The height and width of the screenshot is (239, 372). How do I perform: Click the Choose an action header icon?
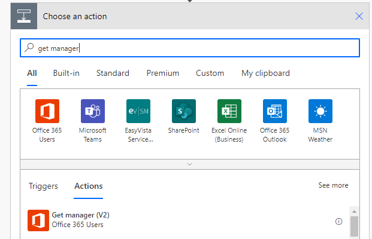click(x=24, y=16)
